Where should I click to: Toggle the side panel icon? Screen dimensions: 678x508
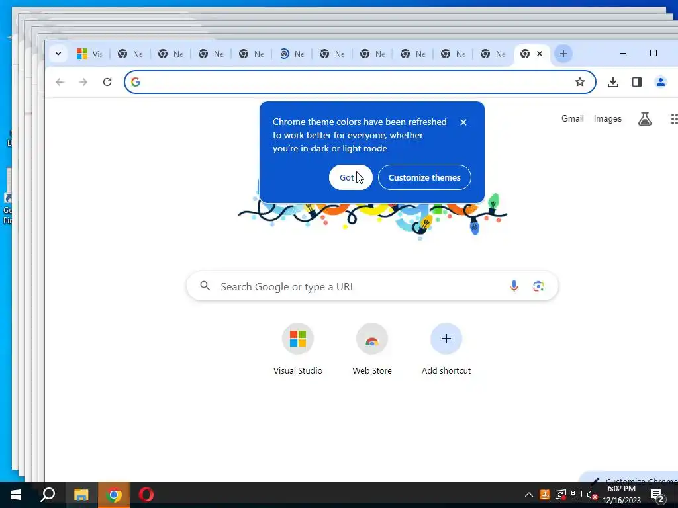tap(636, 82)
